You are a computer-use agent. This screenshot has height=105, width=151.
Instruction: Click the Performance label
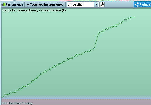click(x=14, y=4)
